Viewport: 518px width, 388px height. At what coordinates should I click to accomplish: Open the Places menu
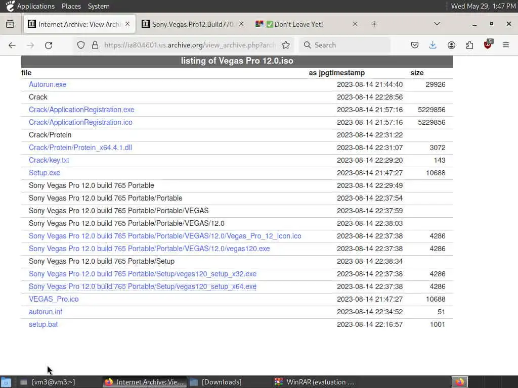point(71,6)
